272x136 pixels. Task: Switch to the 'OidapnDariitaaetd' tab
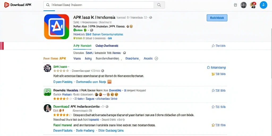pos(107,46)
